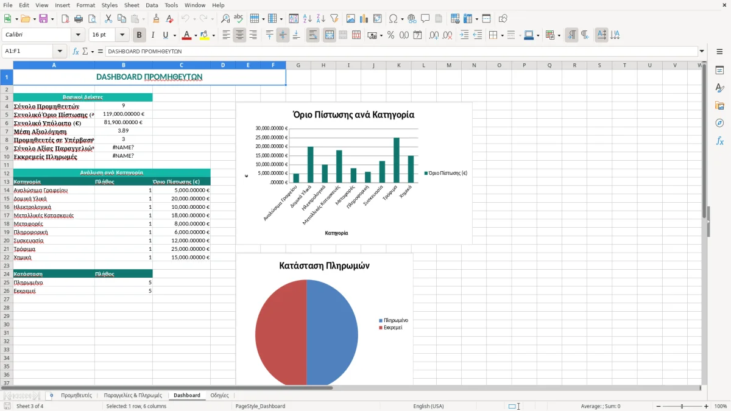Viewport: 731px width, 411px height.
Task: Click the Cut scissors icon
Action: click(108, 19)
